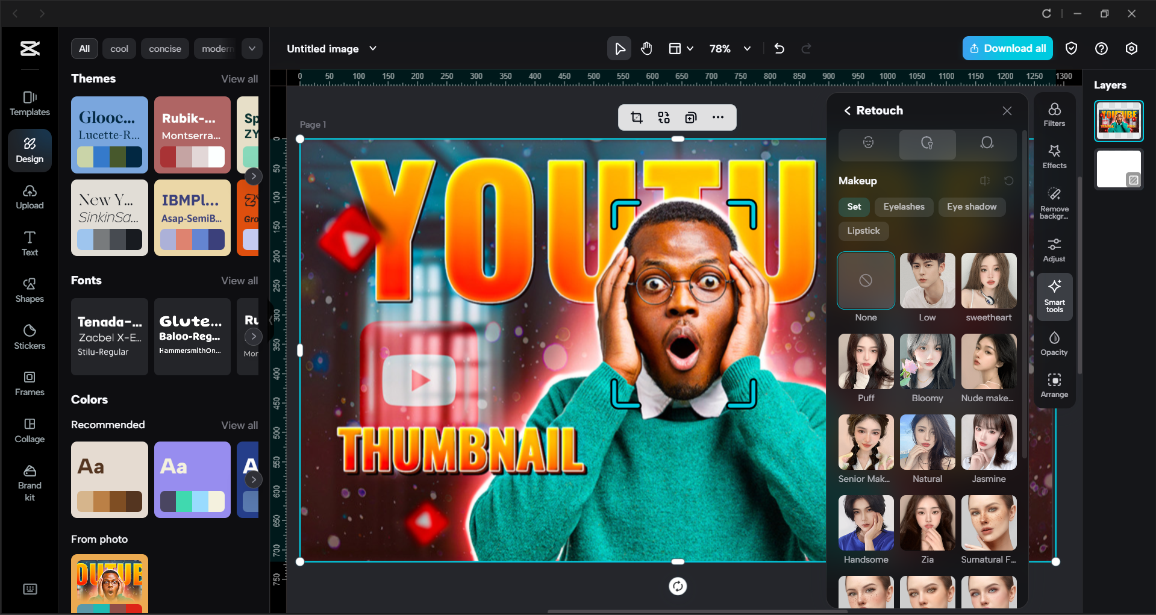The width and height of the screenshot is (1156, 615).
Task: Go back from Retouch panel
Action: pyautogui.click(x=847, y=110)
